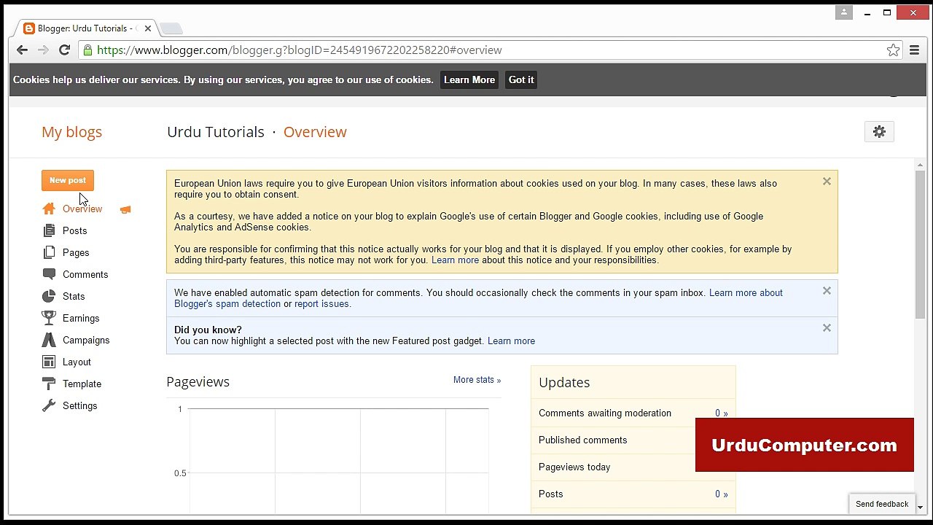Close the spam detection notice

[827, 290]
